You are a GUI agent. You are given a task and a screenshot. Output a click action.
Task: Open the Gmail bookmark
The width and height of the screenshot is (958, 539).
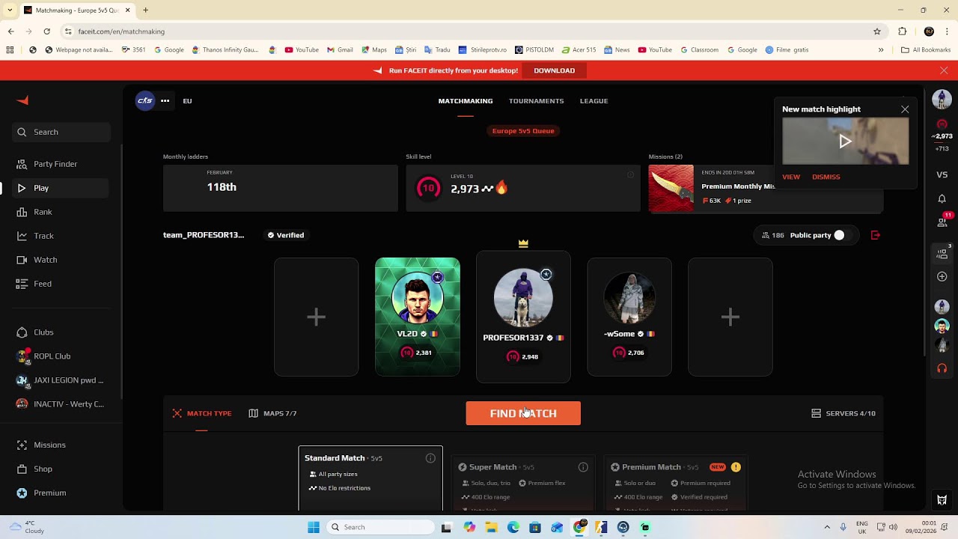point(340,50)
